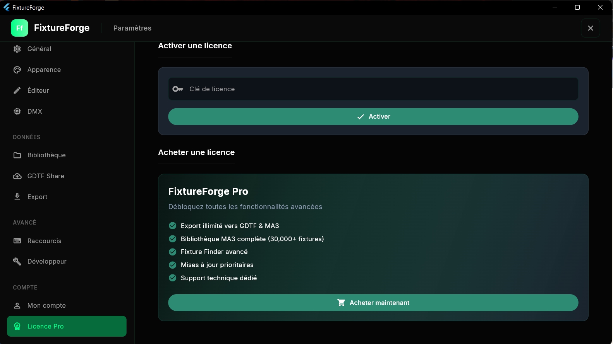Click Acheter maintenant button
Image resolution: width=613 pixels, height=344 pixels.
click(x=373, y=303)
